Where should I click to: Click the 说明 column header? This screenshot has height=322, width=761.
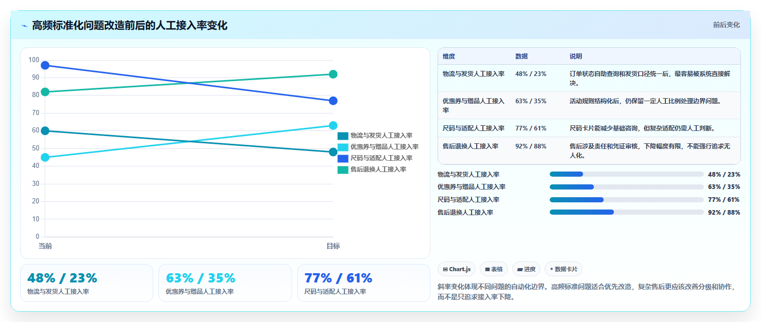pyautogui.click(x=576, y=56)
